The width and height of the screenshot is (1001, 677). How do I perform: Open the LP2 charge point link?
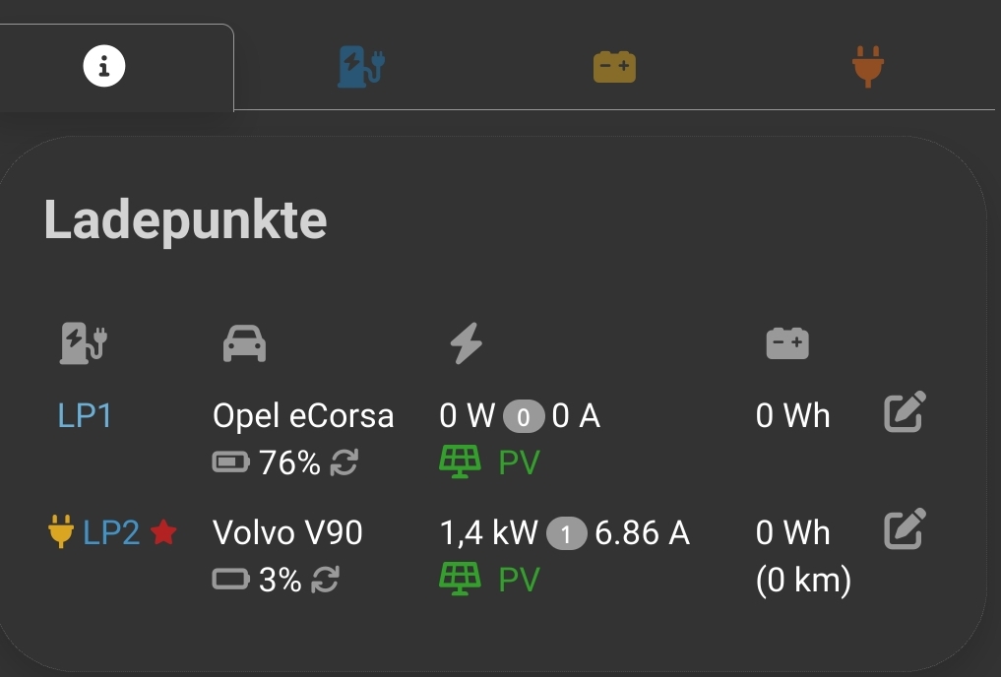[x=111, y=533]
